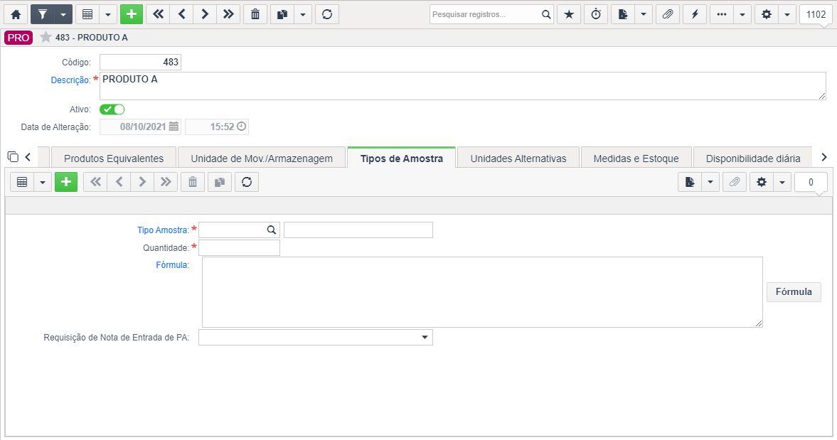The image size is (837, 440).
Task: Expand subpanel settings dropdown arrow
Action: click(782, 182)
